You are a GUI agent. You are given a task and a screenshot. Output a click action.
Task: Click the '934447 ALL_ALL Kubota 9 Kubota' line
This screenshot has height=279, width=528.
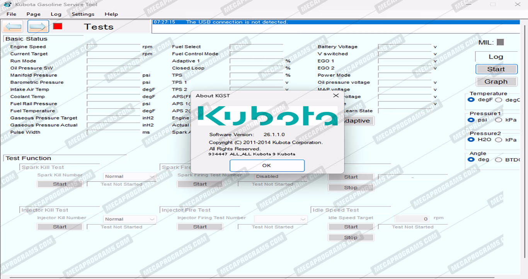(x=252, y=154)
